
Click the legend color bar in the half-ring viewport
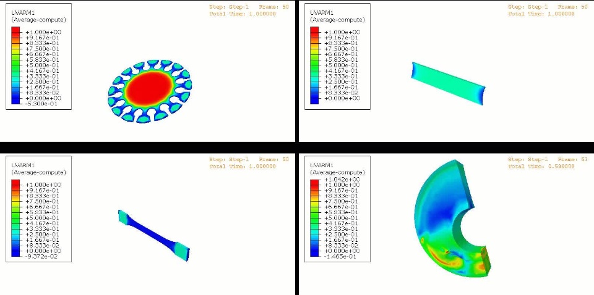tap(314, 218)
